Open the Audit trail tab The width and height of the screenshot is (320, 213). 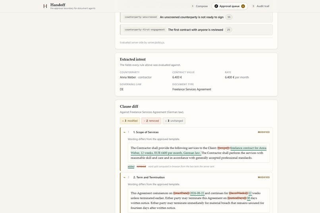(x=260, y=6)
